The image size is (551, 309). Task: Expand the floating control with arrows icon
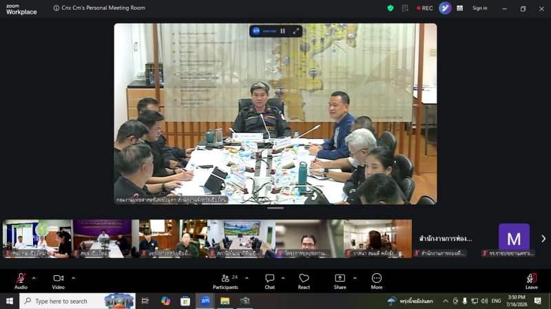[x=296, y=31]
